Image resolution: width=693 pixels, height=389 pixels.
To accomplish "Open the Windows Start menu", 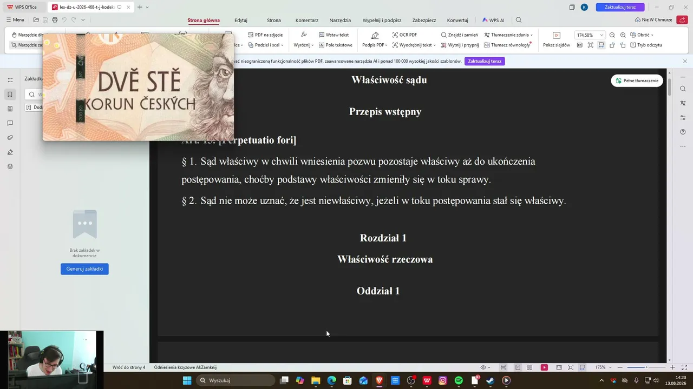I will click(187, 380).
